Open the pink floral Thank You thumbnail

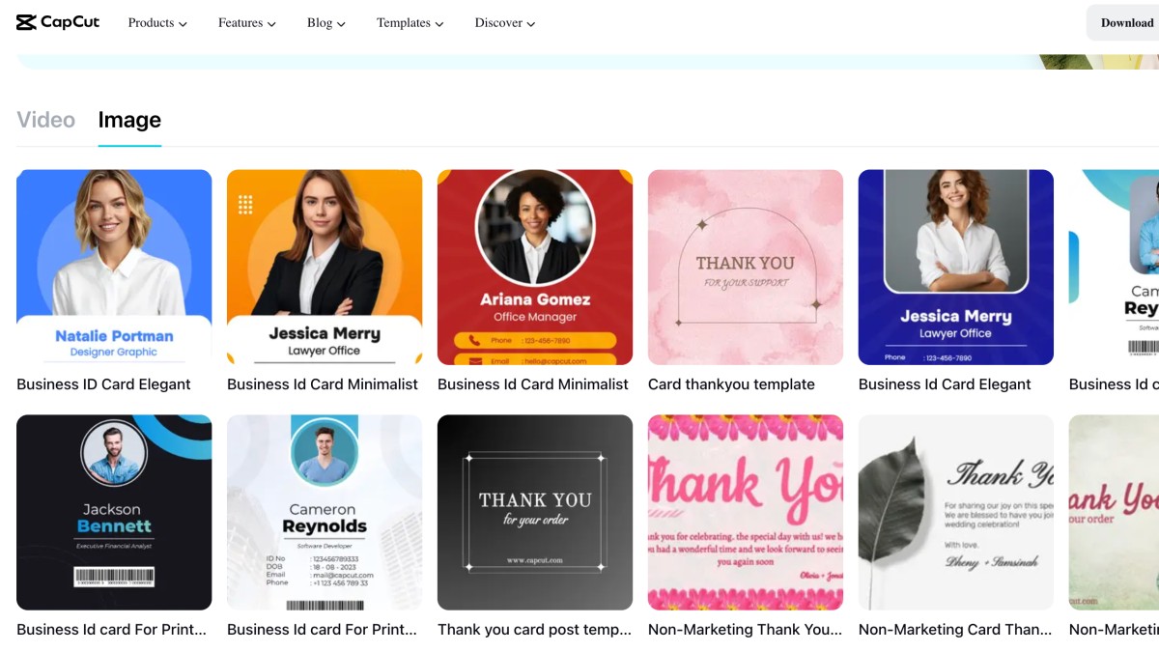coord(746,513)
